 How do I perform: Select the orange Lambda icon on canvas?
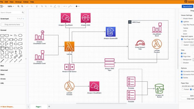pos(69,46)
